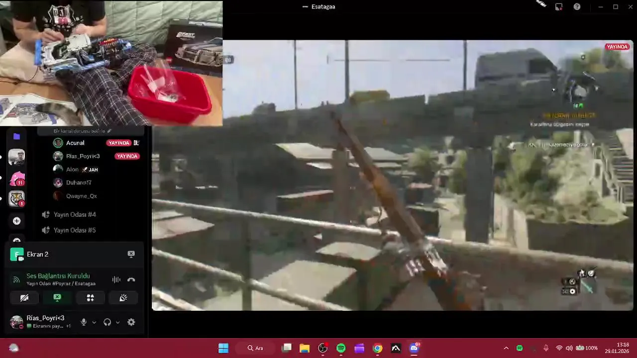
Task: Watch Acunal's stream via YAYINDA badge
Action: (x=118, y=143)
